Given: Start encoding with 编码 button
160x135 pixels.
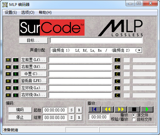Looking at the screenshot, I should point(20,110).
